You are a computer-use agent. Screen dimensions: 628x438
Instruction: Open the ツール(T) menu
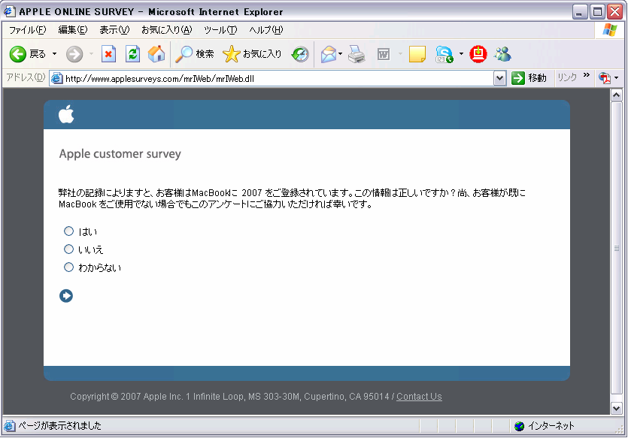point(220,30)
